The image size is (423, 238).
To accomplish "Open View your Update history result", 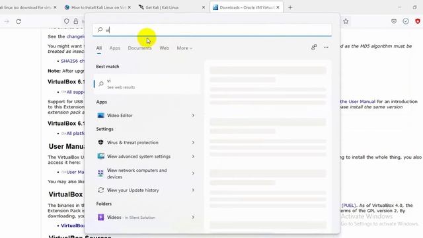I will point(147,190).
